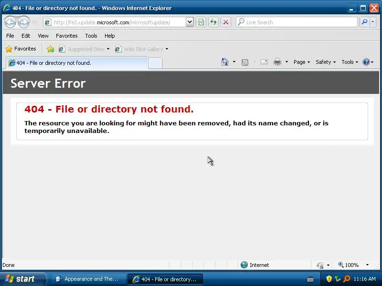The width and height of the screenshot is (382, 286).
Task: Click the Print icon
Action: 277,62
